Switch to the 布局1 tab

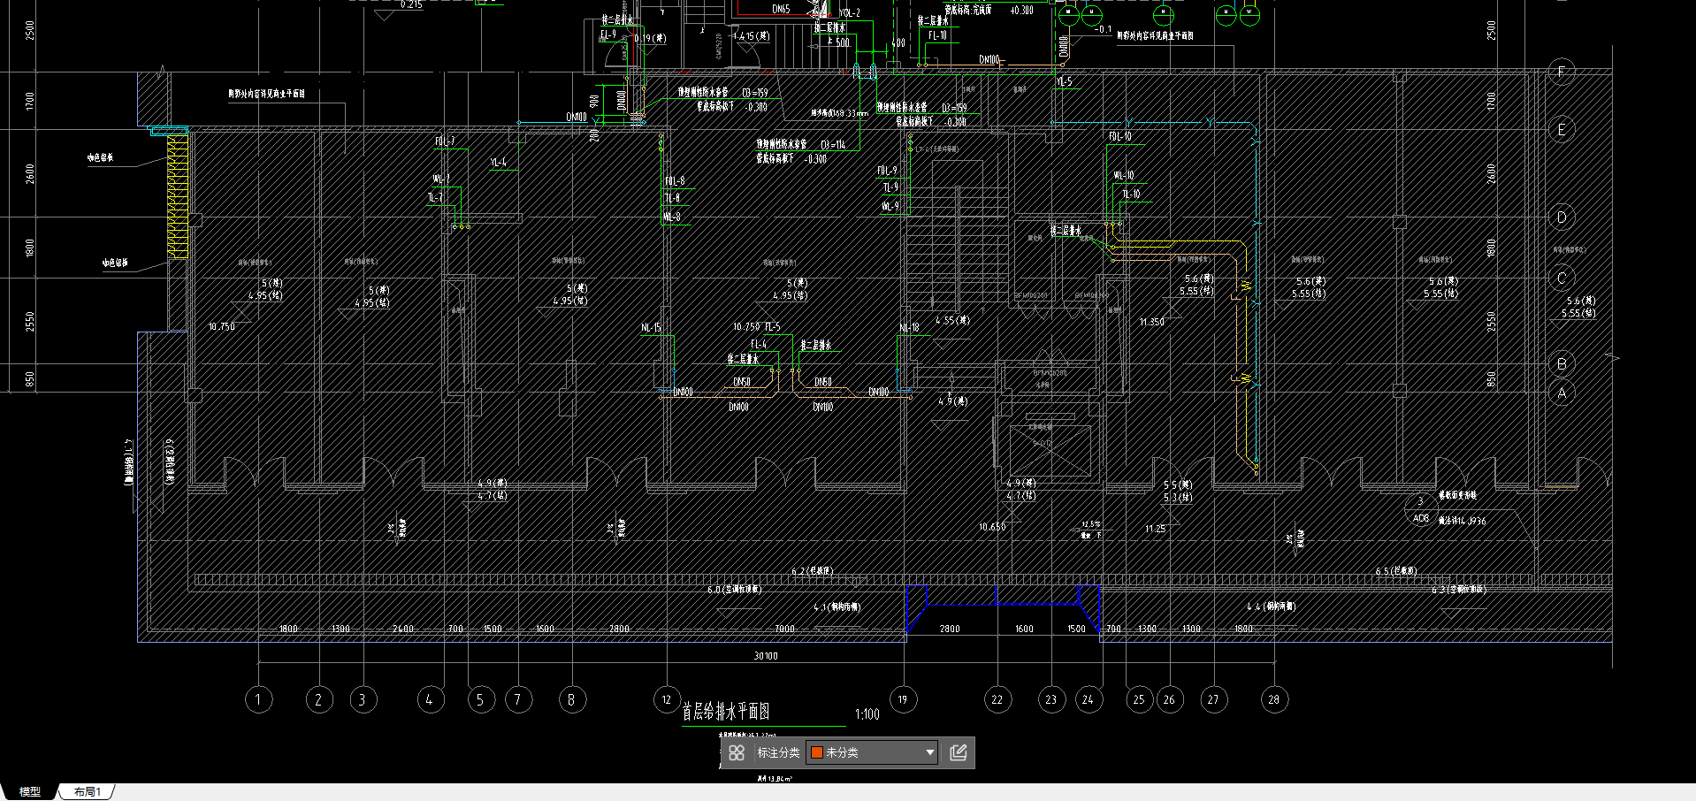87,792
